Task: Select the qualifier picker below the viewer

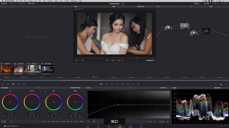Action: coord(76,60)
